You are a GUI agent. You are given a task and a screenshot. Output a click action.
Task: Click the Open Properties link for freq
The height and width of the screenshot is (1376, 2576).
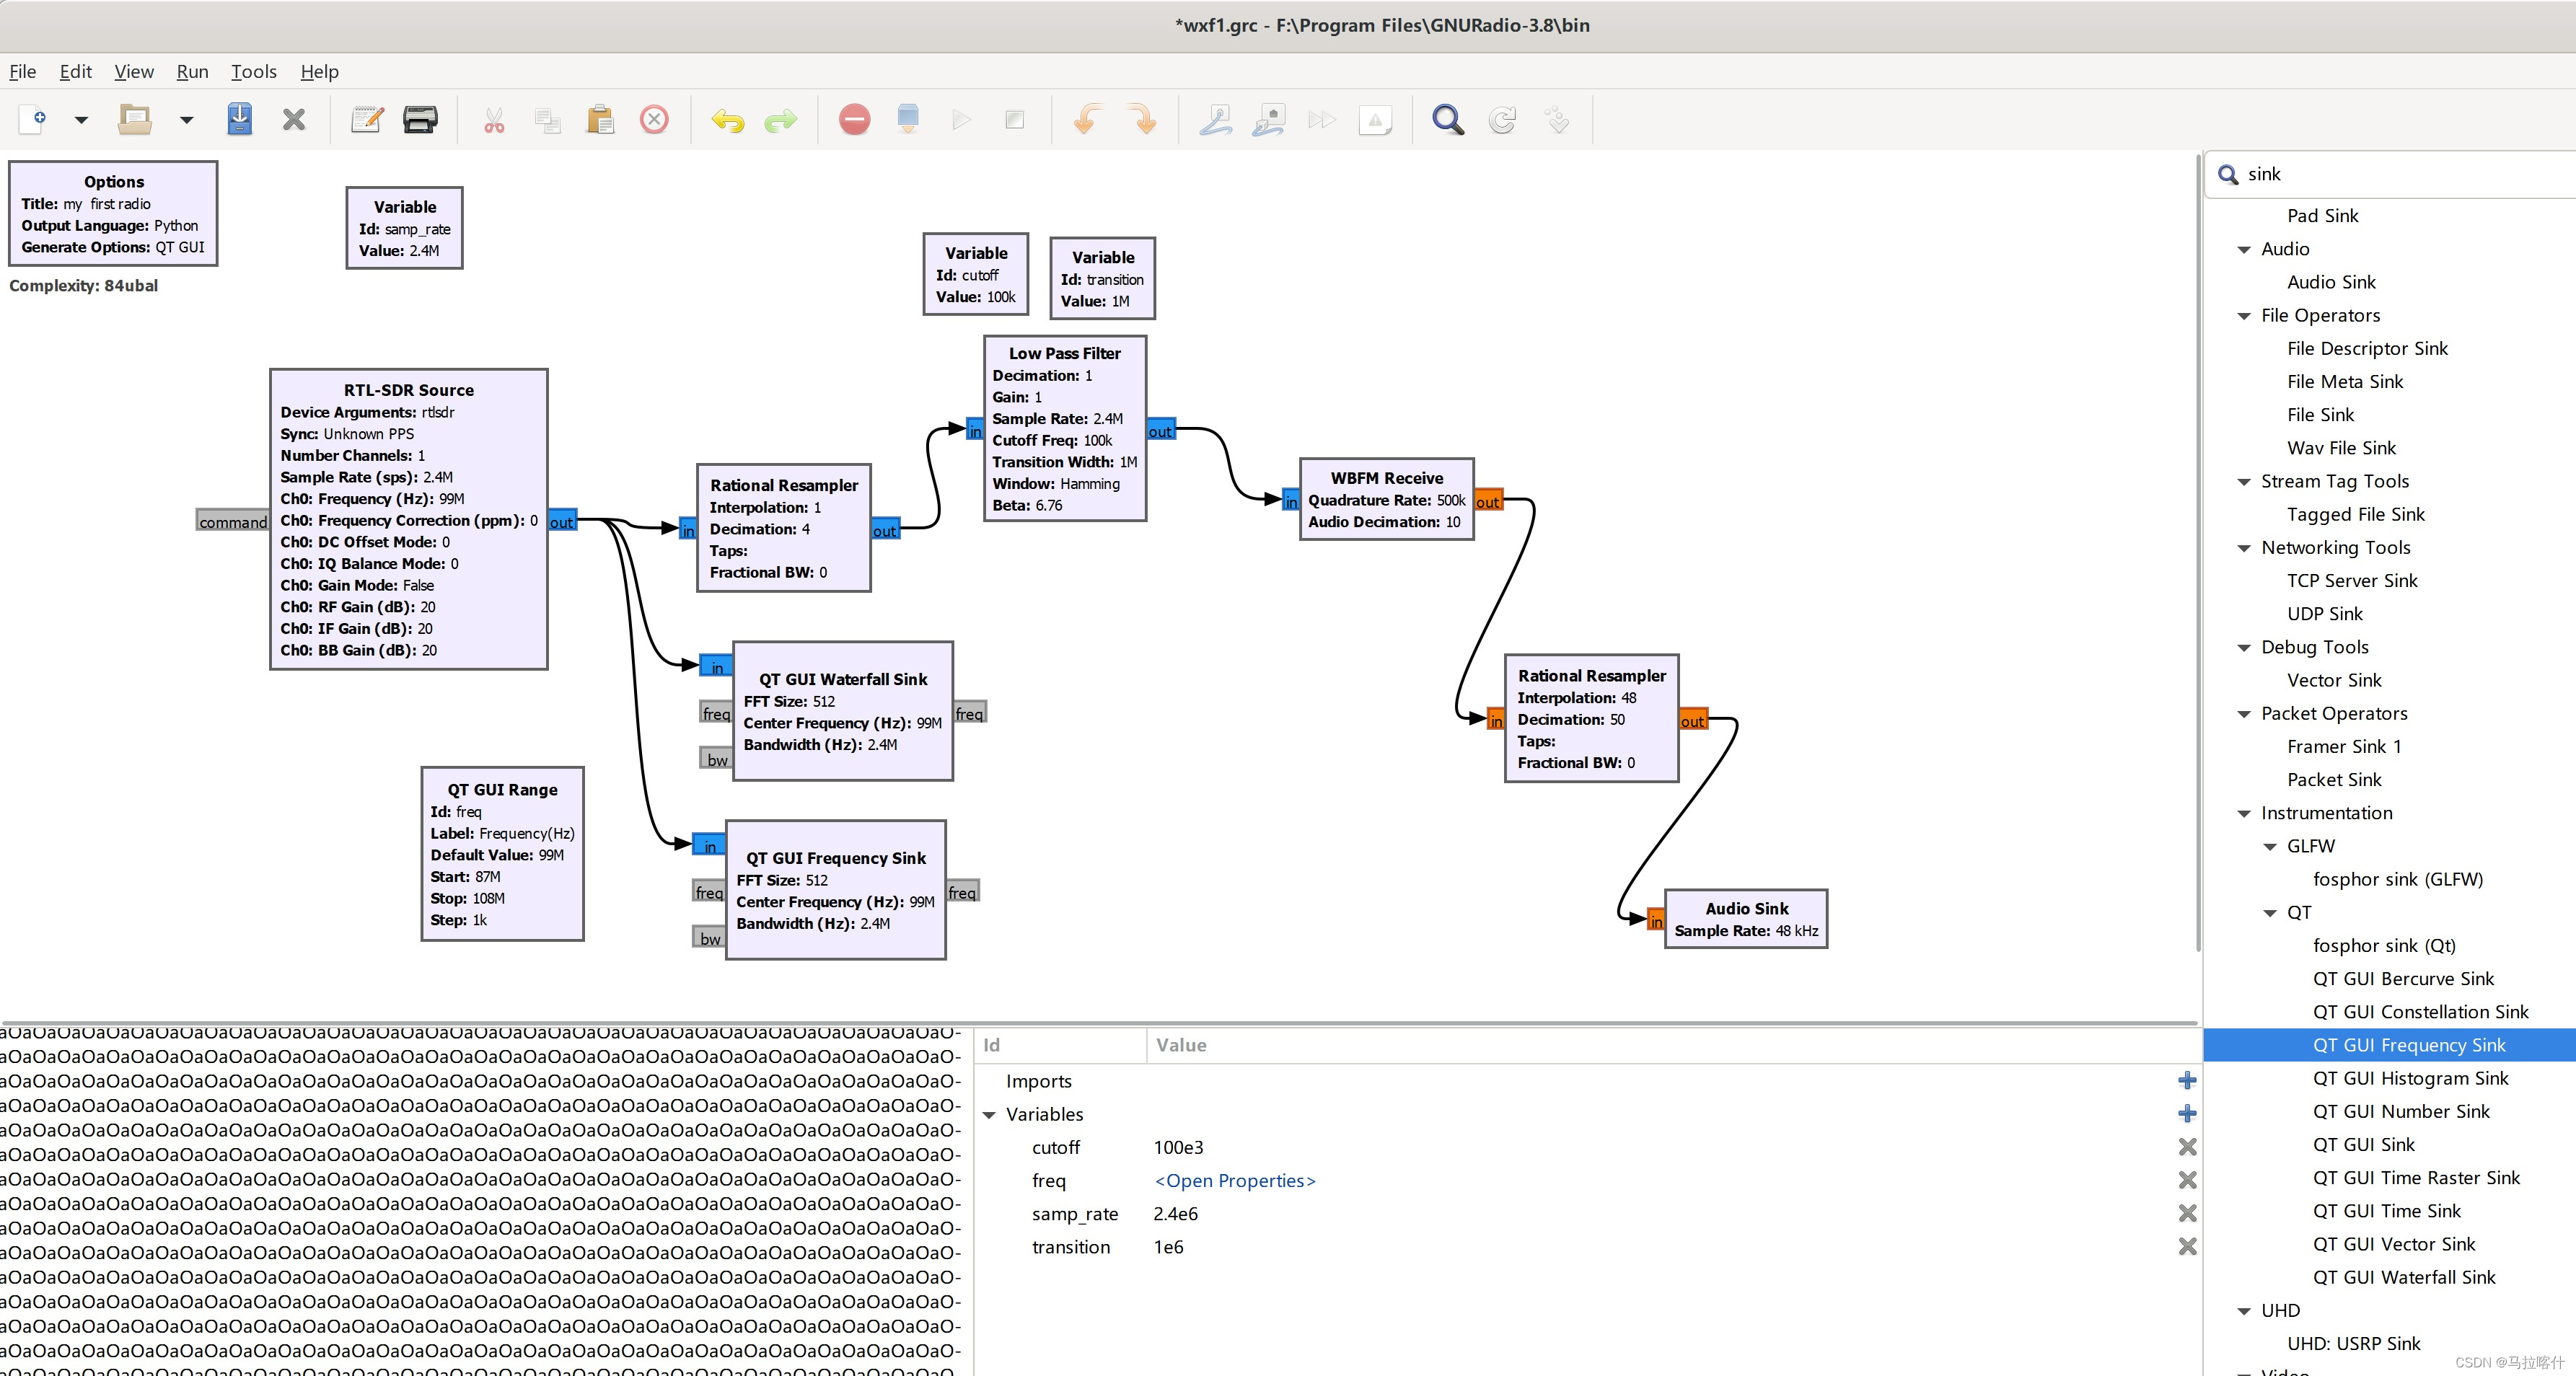pos(1234,1181)
